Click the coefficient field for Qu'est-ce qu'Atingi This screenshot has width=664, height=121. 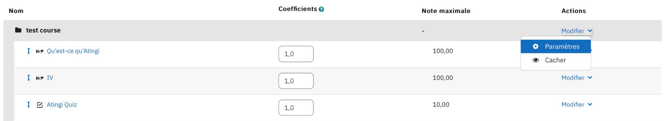[296, 54]
